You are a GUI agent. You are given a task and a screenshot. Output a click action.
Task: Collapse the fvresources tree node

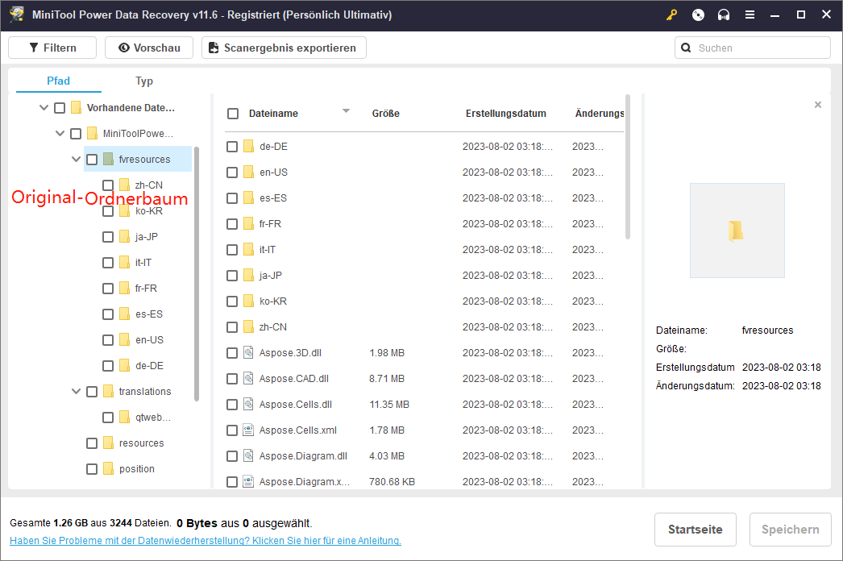click(77, 160)
